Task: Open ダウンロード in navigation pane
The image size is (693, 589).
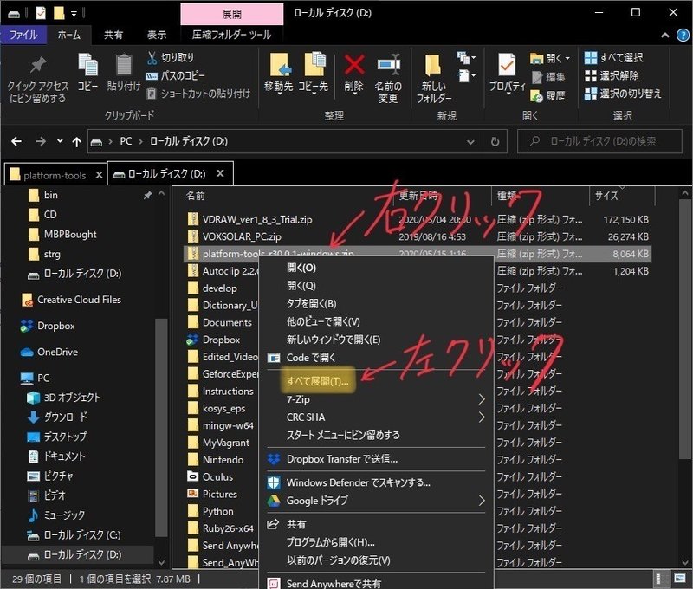Action: click(66, 417)
